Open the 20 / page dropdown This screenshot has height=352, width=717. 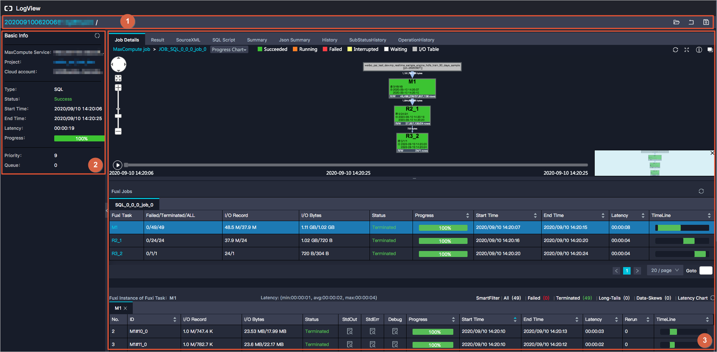coord(665,270)
